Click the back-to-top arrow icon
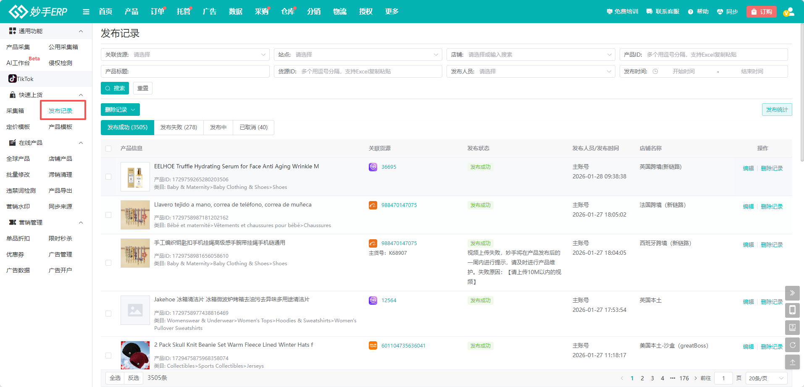 [792, 362]
